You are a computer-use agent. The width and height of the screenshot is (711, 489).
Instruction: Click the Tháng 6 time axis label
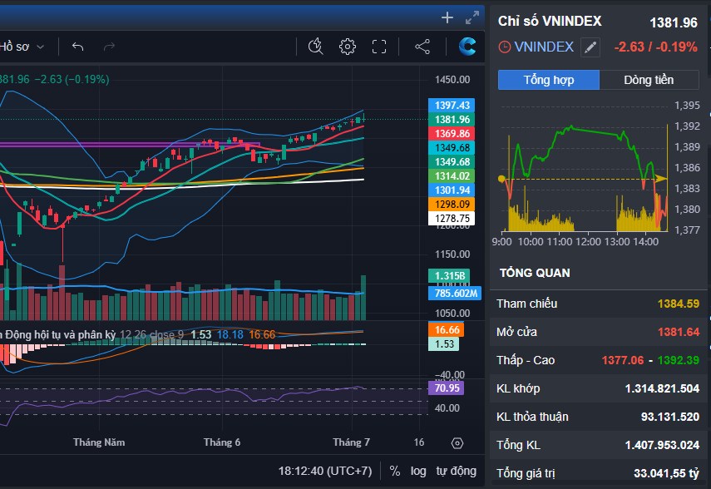(222, 442)
